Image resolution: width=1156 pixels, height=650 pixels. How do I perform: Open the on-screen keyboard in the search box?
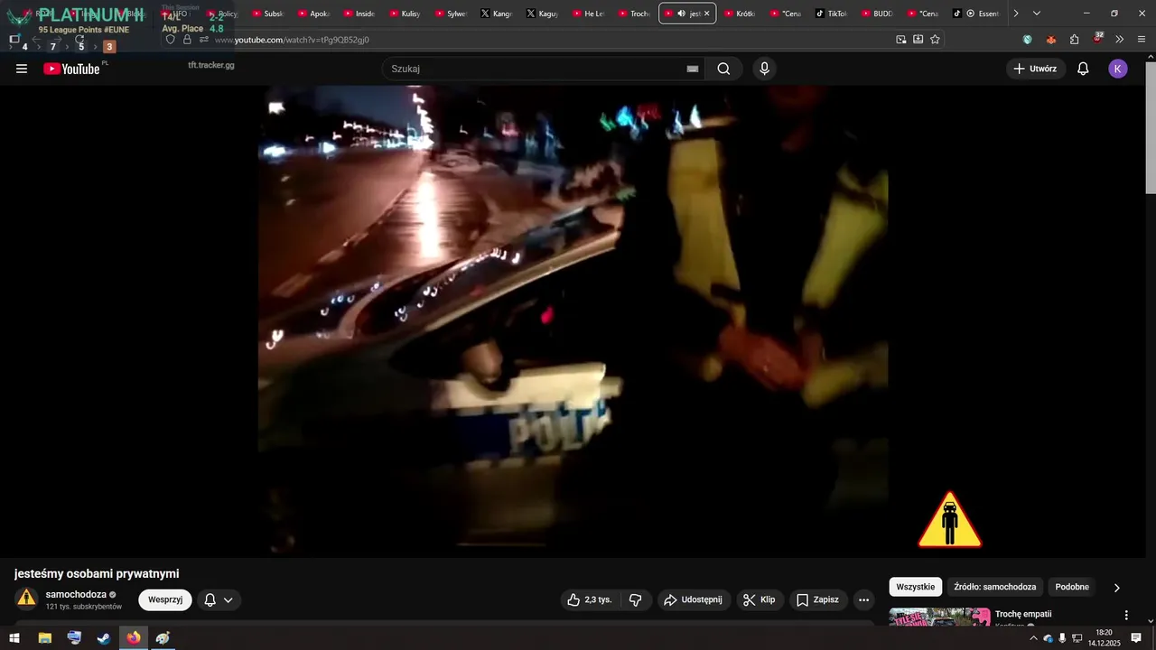click(x=693, y=69)
